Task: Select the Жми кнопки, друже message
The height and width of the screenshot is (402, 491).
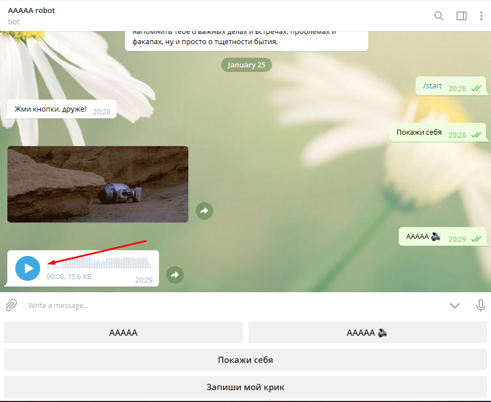Action: click(x=51, y=109)
